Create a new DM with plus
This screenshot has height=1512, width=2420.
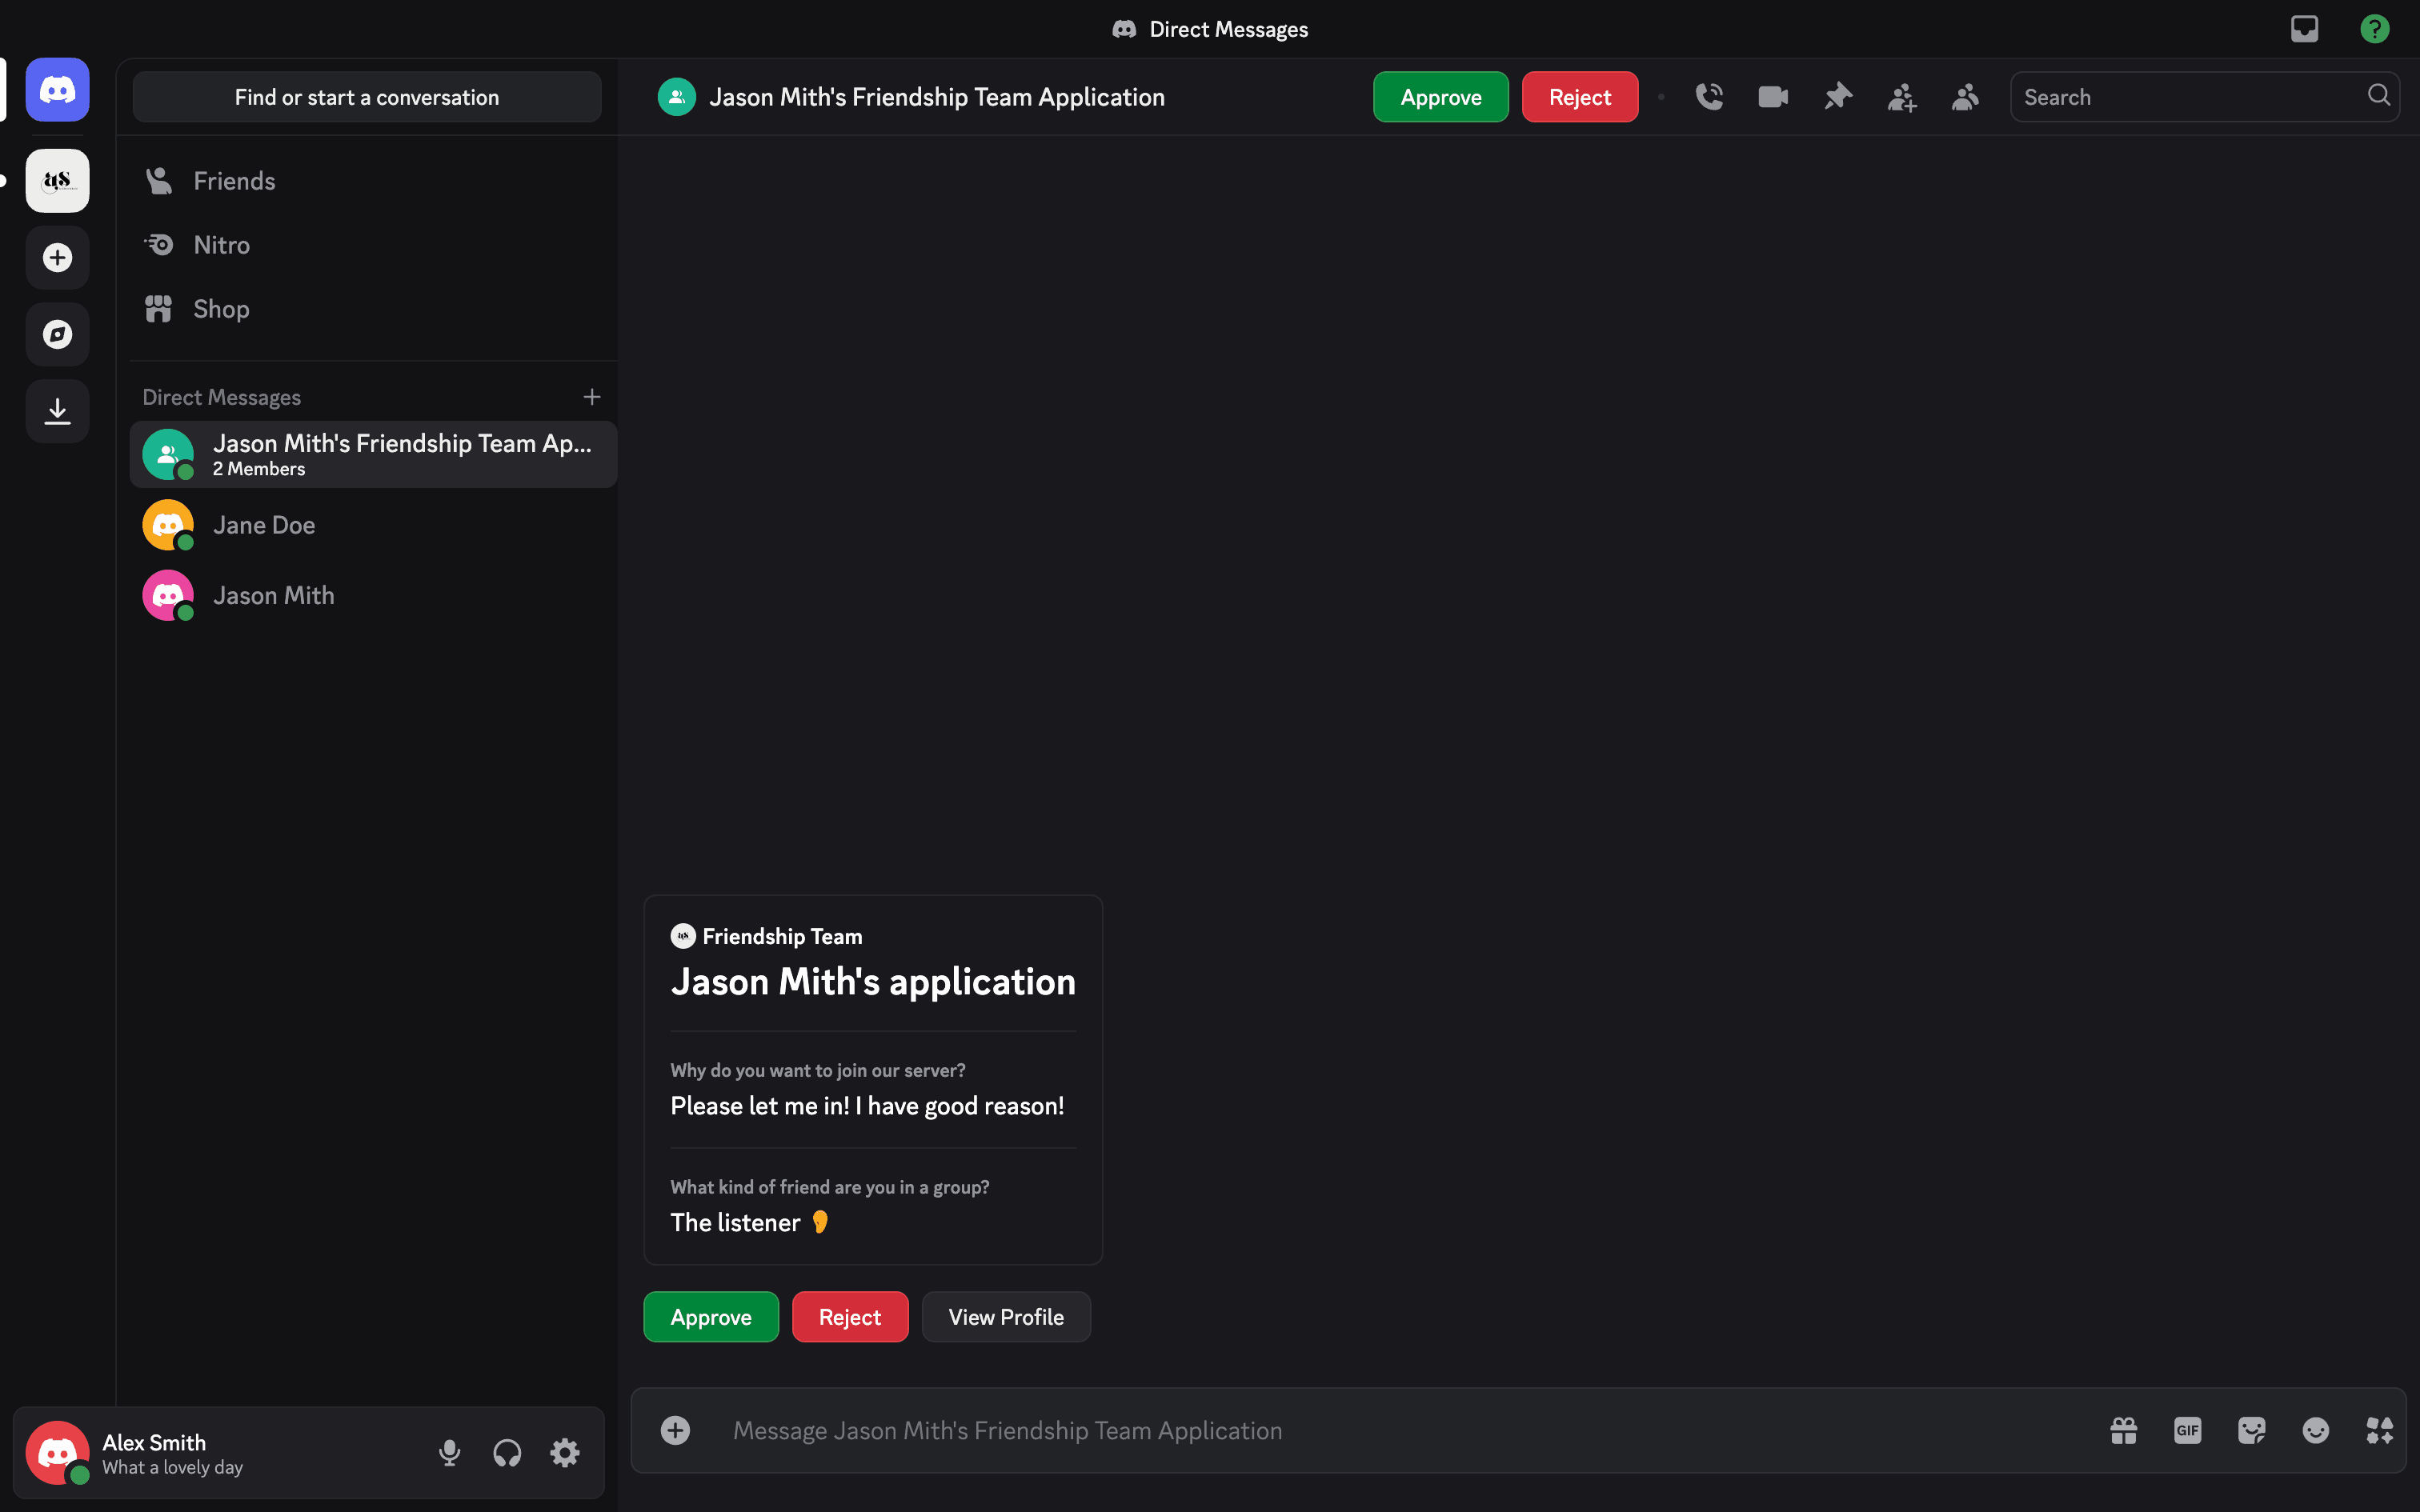point(592,397)
